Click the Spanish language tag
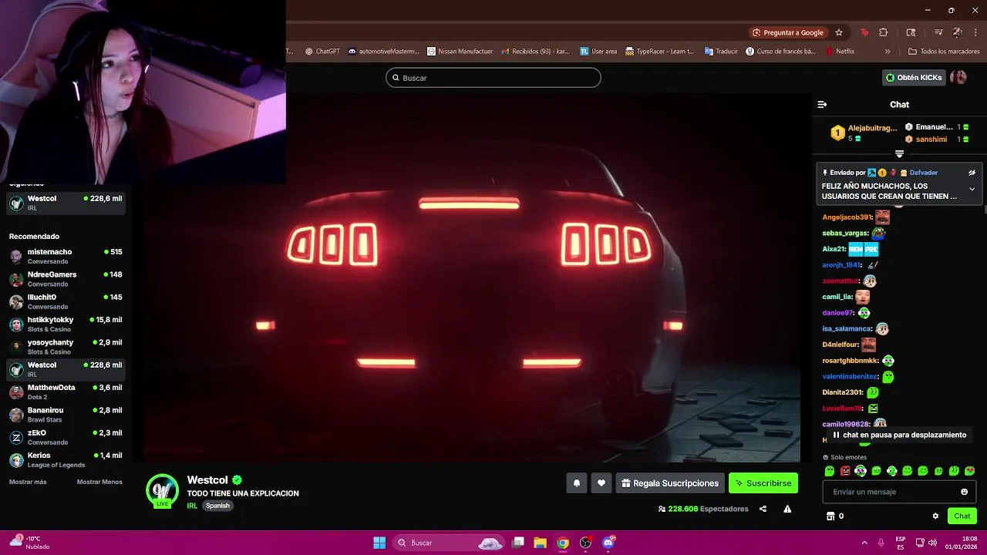 coord(217,506)
